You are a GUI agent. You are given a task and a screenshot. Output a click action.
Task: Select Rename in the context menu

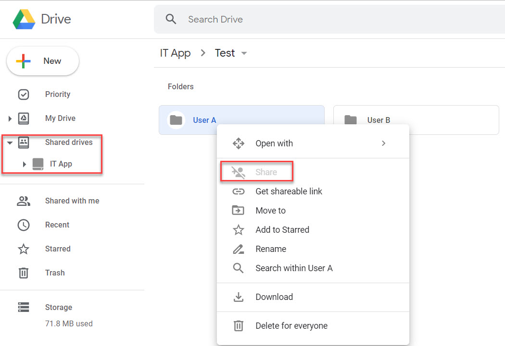point(271,249)
